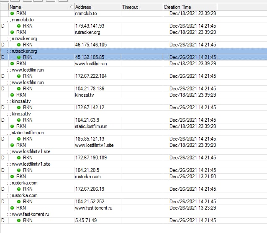Screen dimensions: 267x233
Task: Click creation time 'Dec/26/2021 13:21:50'
Action: [193, 177]
